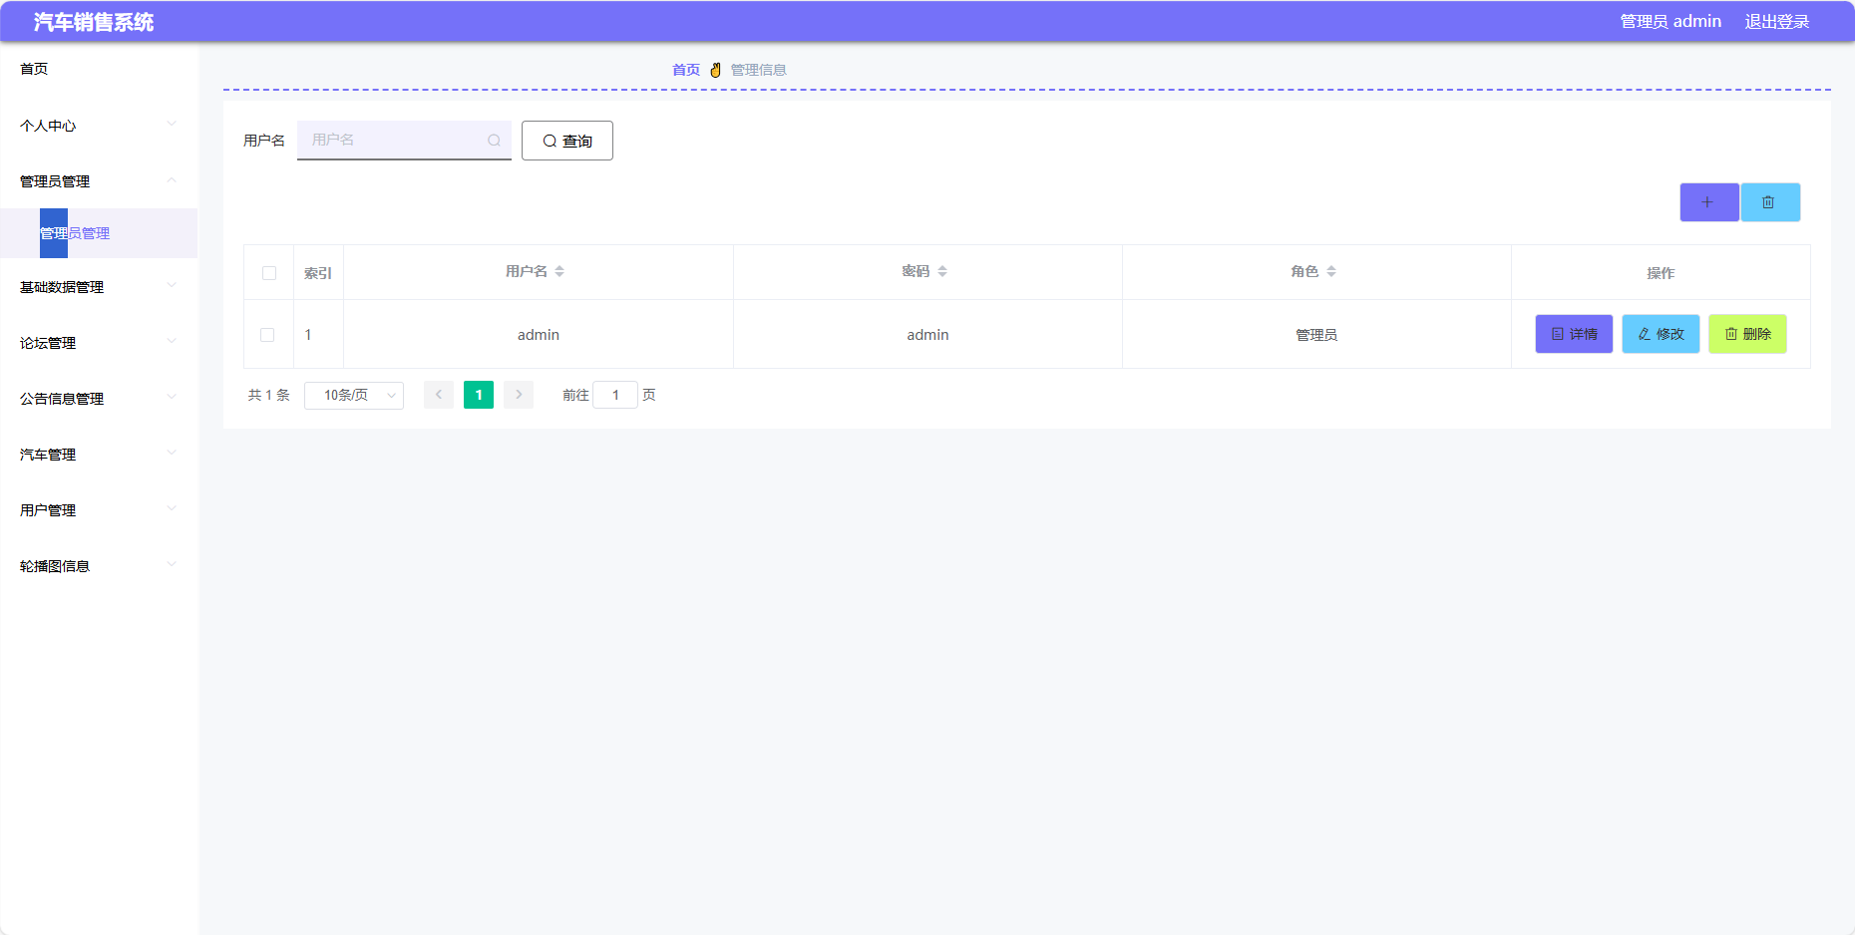This screenshot has width=1855, height=935.
Task: Open 详情 for admin row
Action: click(1574, 334)
